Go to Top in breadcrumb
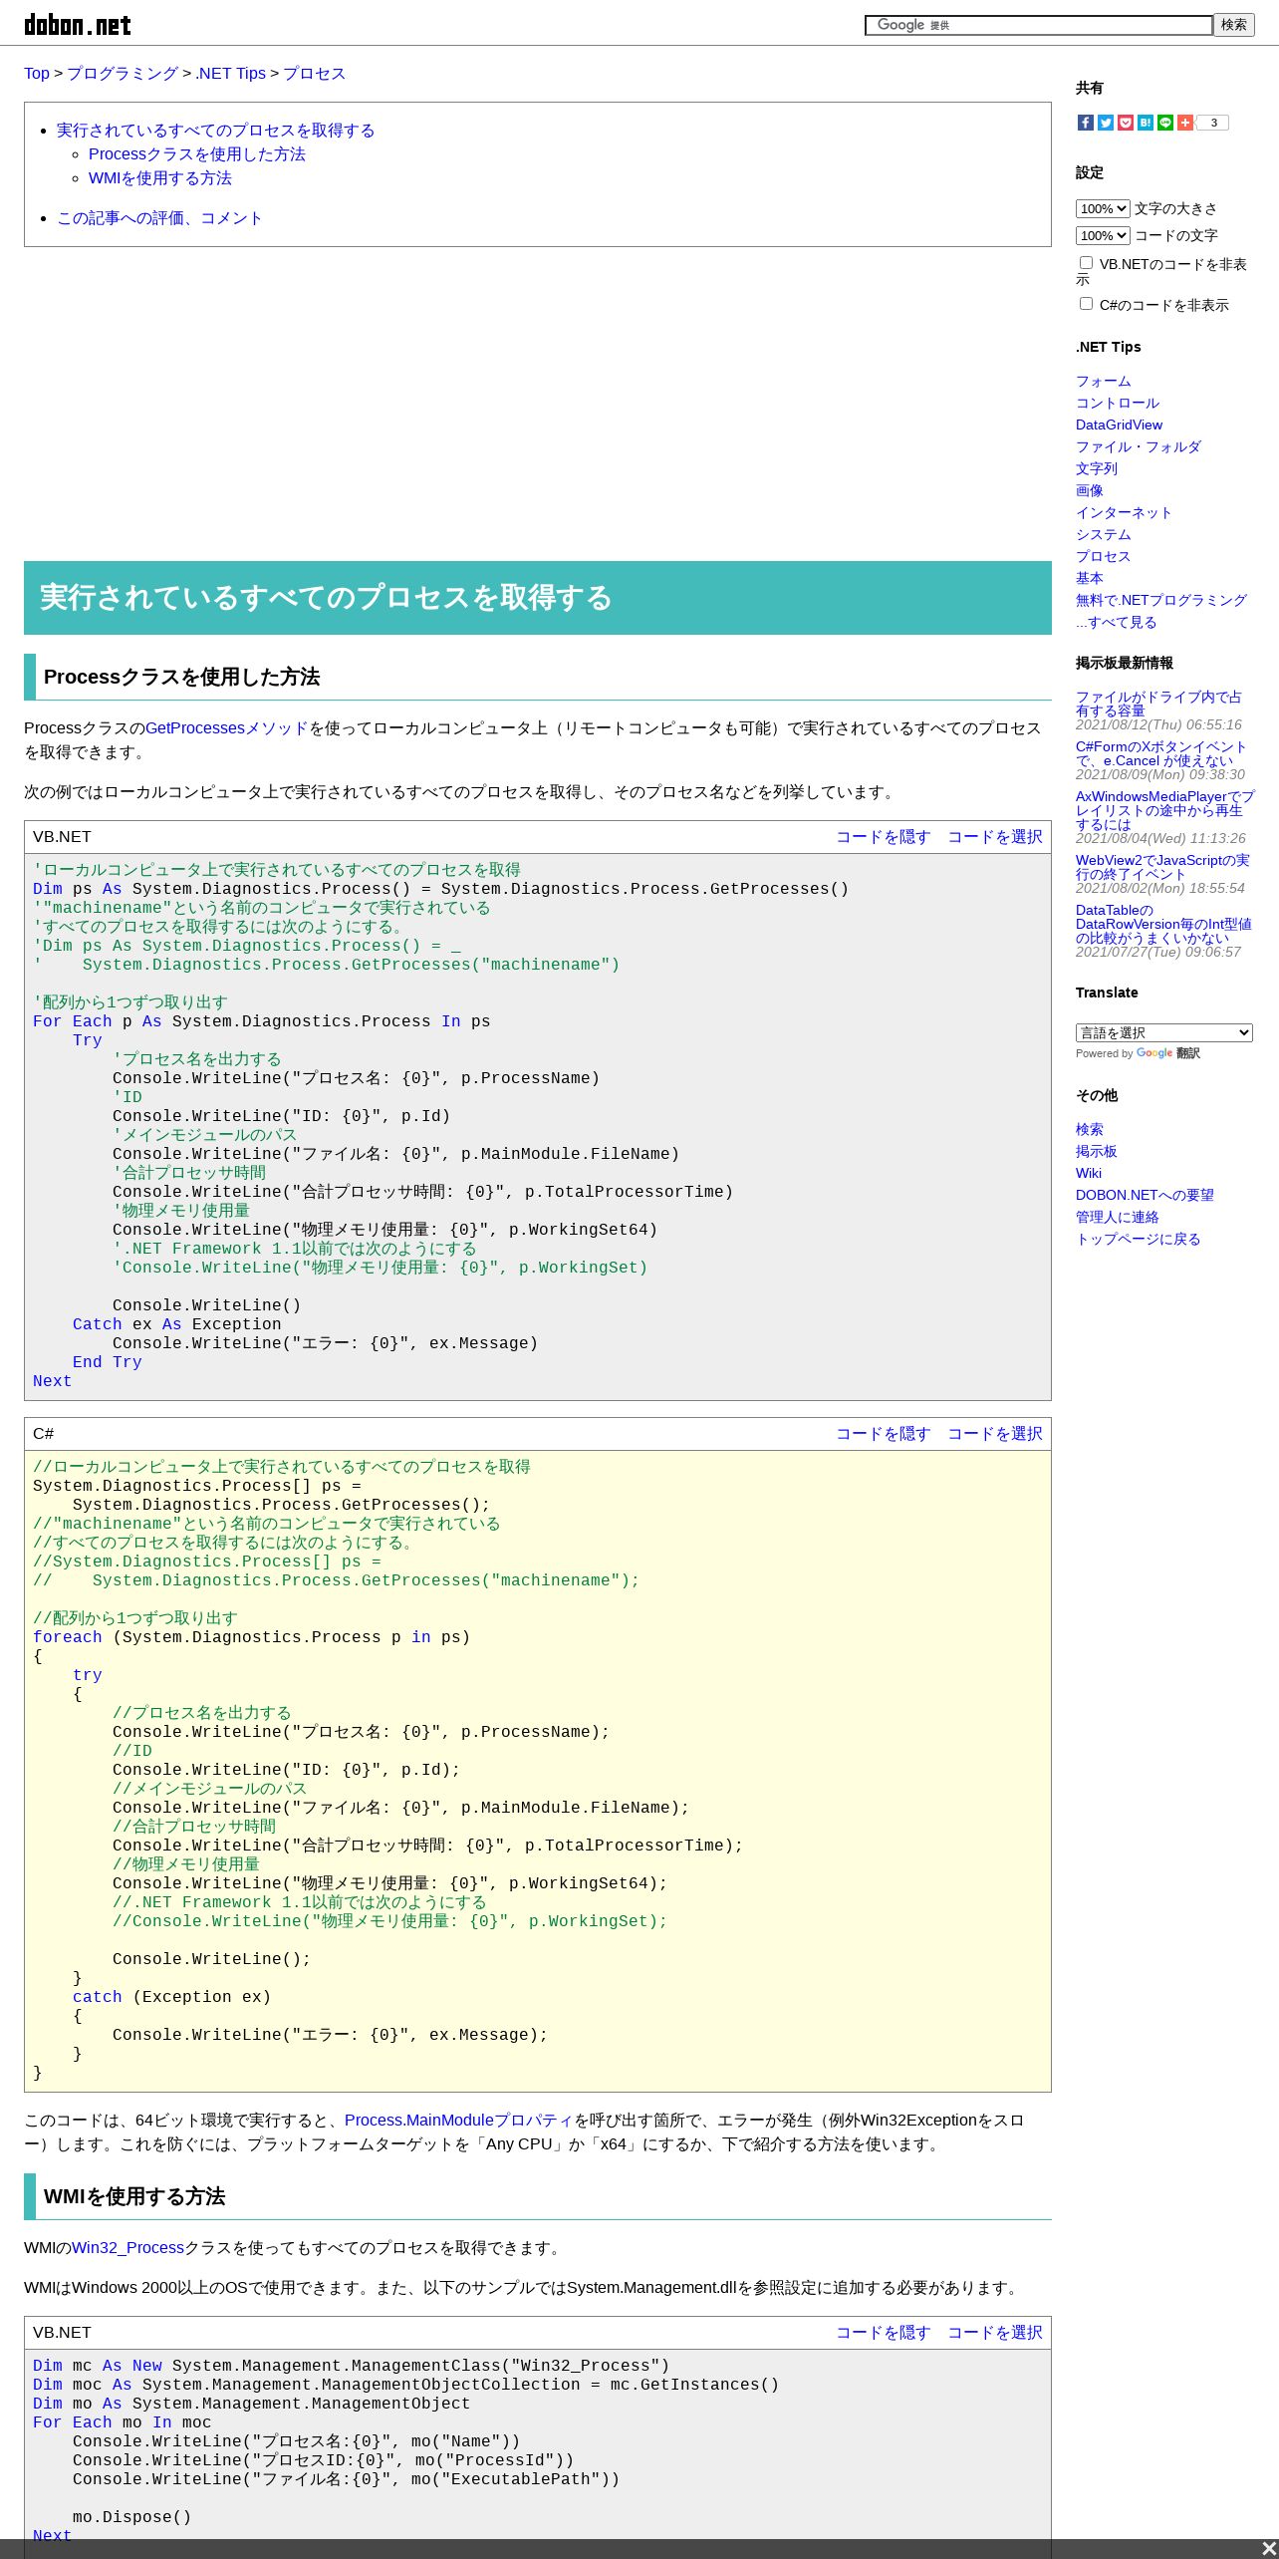This screenshot has height=2559, width=1279. coord(37,74)
